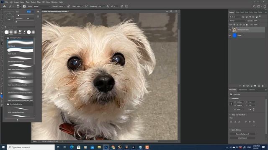Screen dimensions: 268x150
Task: Switch to the Adjustments tab
Action: [x=243, y=90]
